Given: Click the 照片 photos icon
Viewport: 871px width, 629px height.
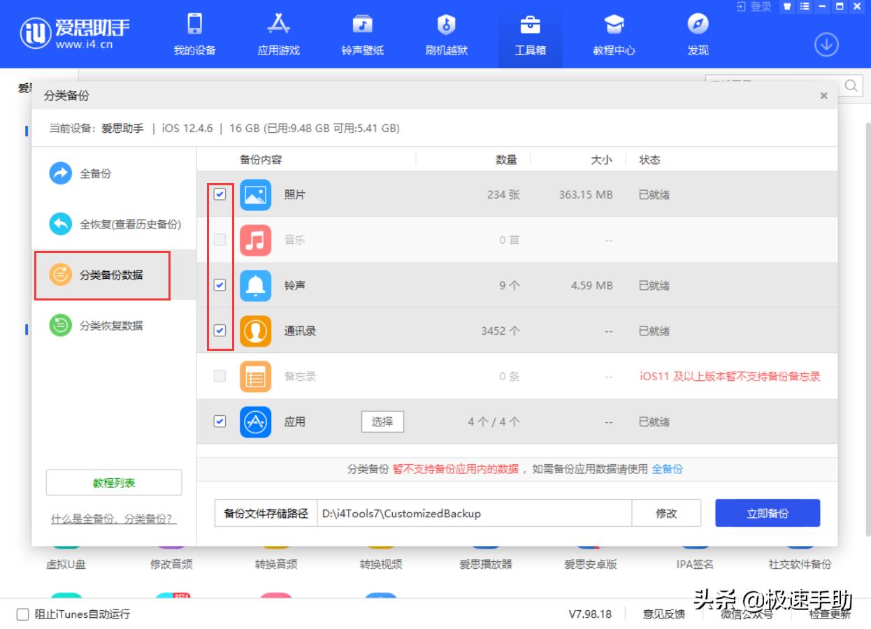Looking at the screenshot, I should click(257, 194).
